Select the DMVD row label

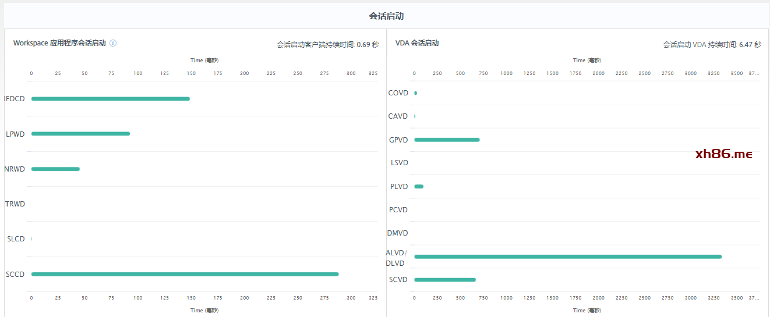(398, 233)
